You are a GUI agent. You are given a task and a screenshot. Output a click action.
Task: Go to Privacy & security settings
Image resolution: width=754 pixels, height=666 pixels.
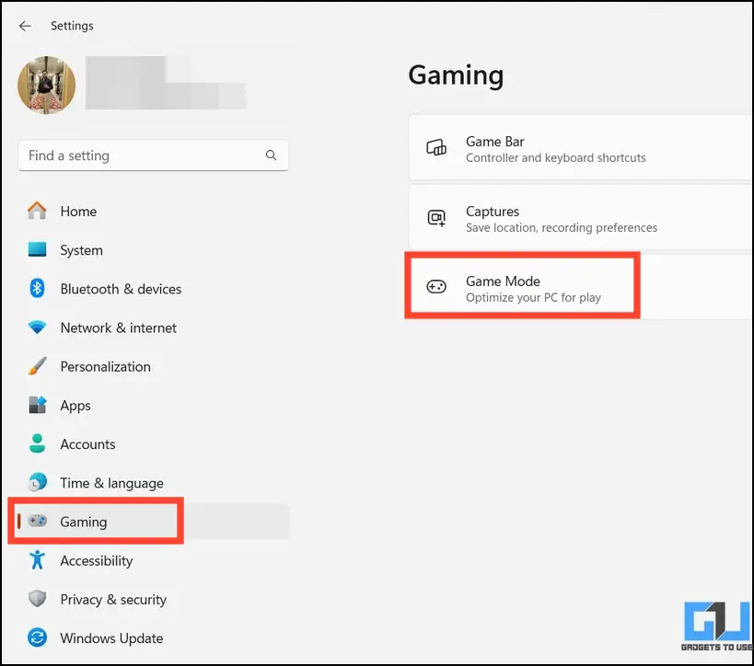[154, 600]
